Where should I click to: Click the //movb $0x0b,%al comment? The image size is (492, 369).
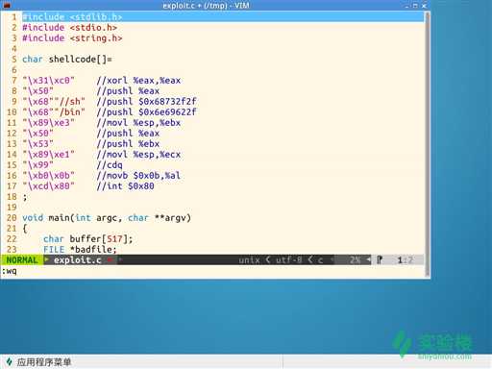138,176
